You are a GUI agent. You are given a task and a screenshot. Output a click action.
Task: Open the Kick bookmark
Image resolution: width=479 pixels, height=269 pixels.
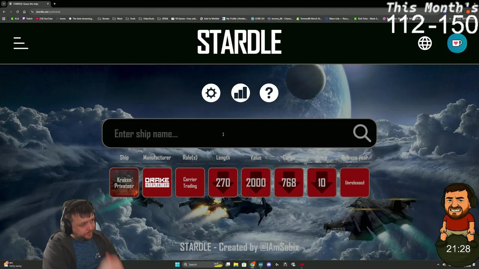click(15, 18)
